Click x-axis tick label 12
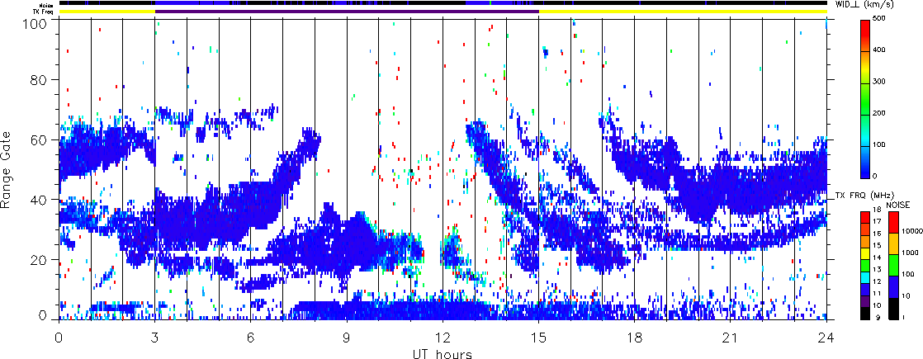 coord(443,337)
